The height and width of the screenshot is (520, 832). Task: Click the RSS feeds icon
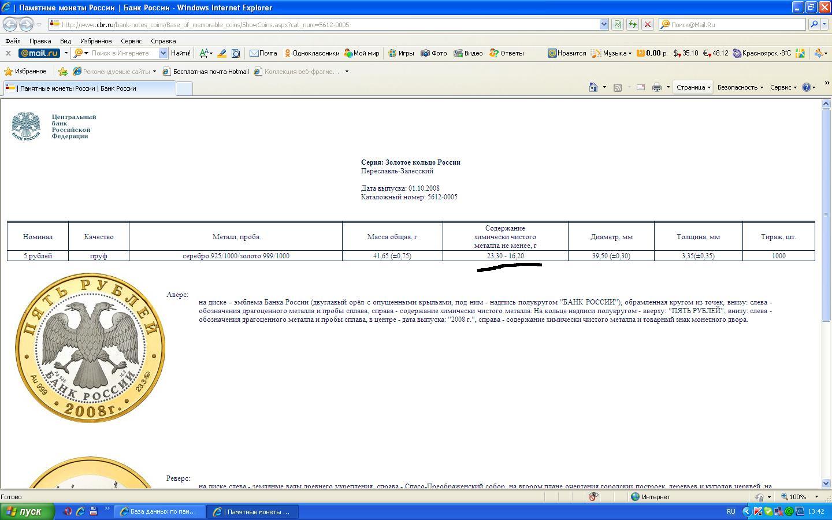(618, 87)
